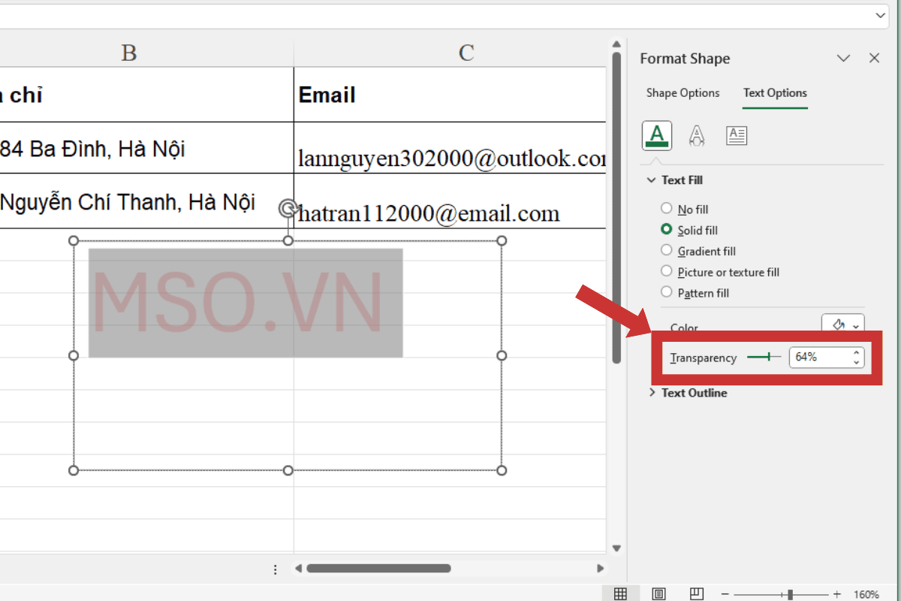The height and width of the screenshot is (601, 901).
Task: Choose Gradient fill for the text
Action: 666,250
